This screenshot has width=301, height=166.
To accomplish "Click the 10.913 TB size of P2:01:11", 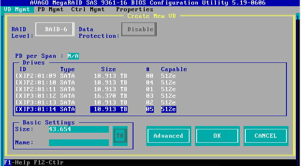I will [110, 89].
